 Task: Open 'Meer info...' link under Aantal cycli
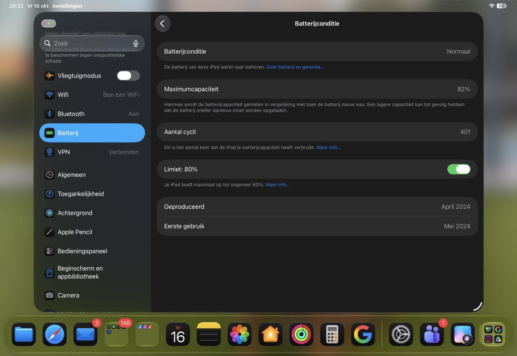pyautogui.click(x=329, y=147)
